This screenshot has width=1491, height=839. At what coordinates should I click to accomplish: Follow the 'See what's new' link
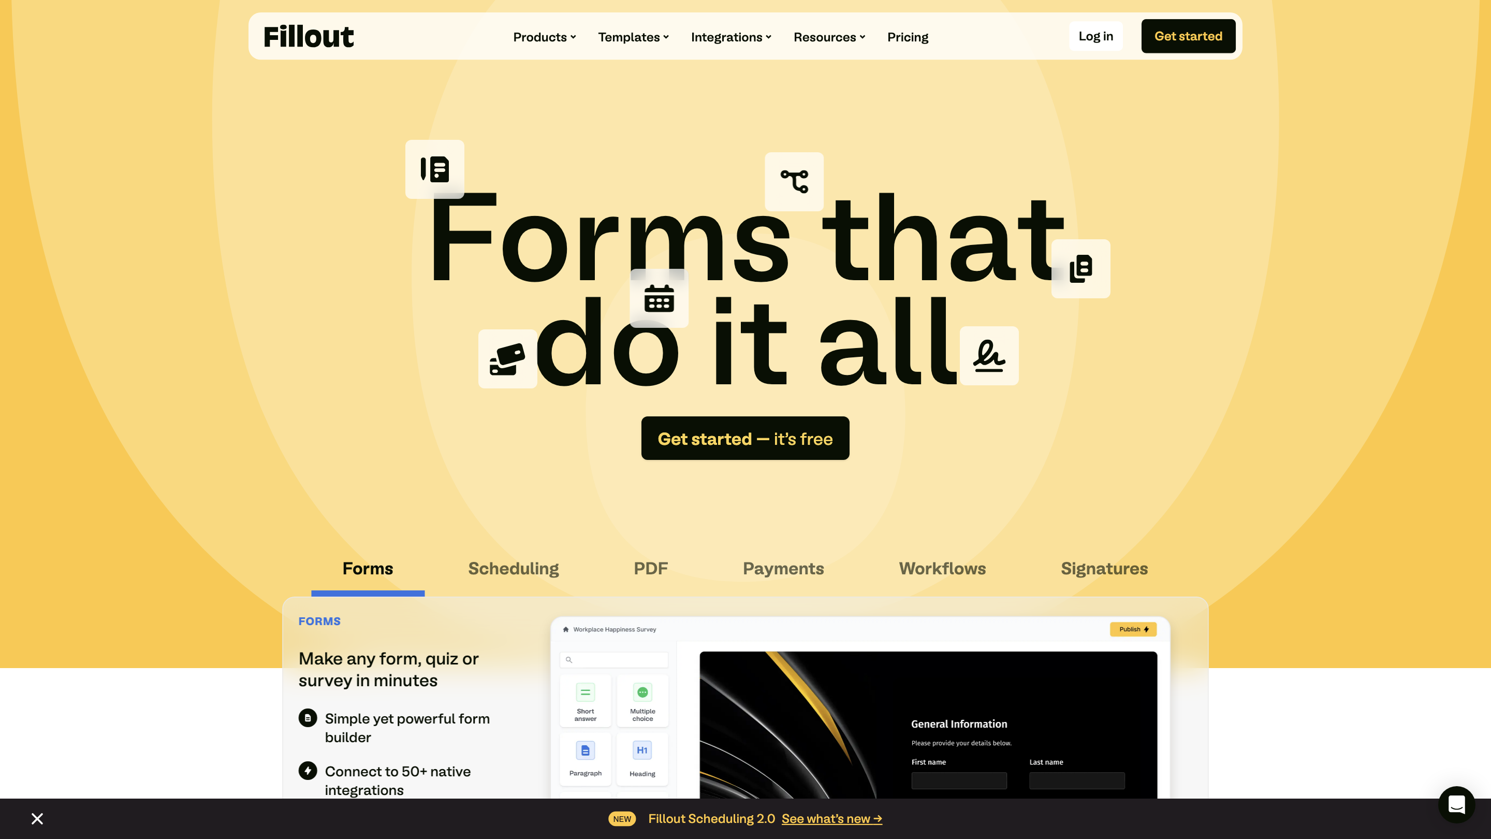pos(832,819)
